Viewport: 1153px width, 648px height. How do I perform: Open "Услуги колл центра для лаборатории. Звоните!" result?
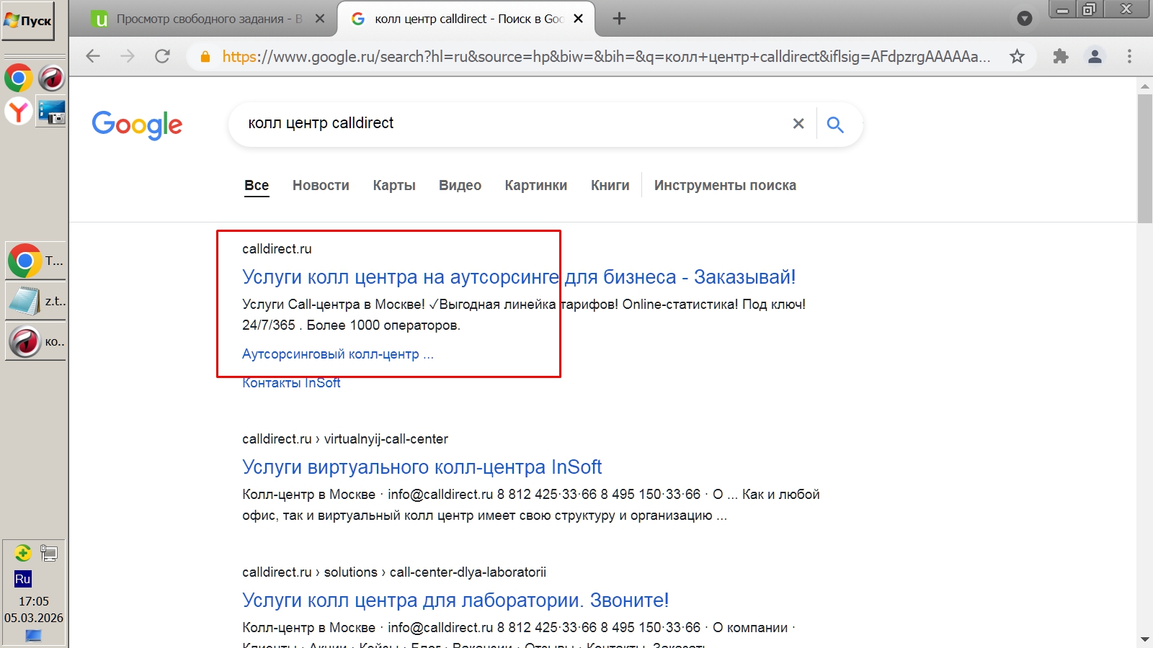455,600
